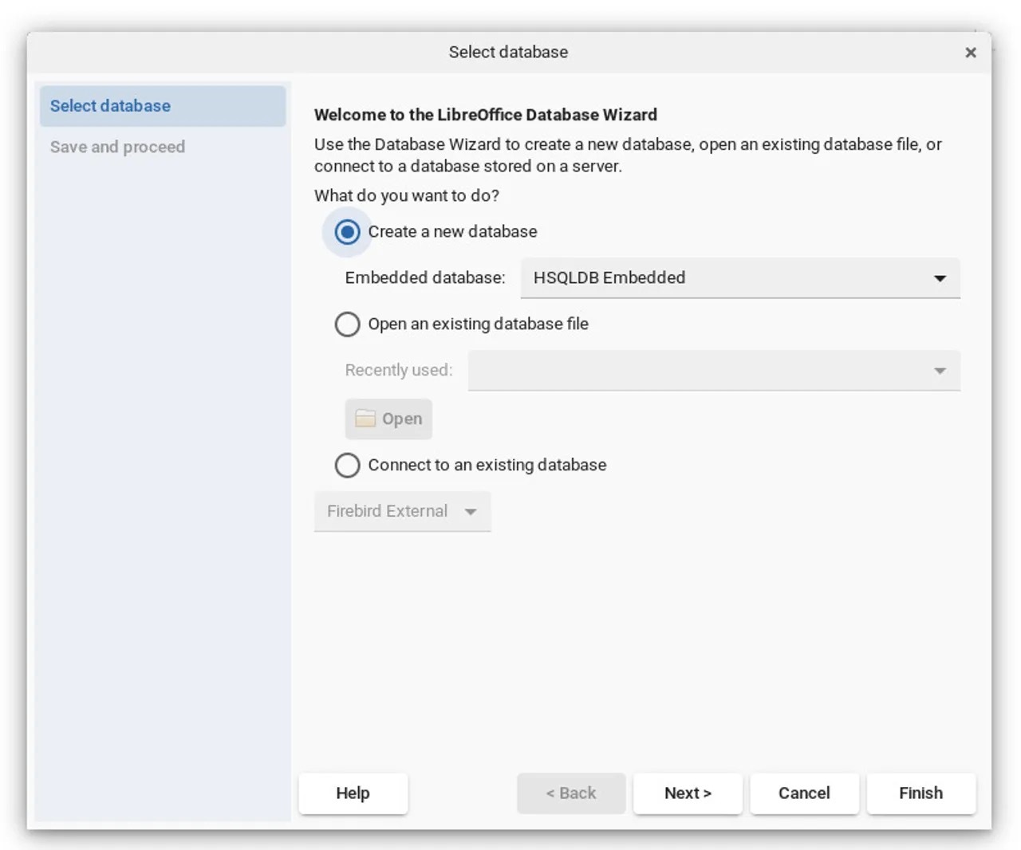Click the Create a new database label

pos(452,232)
